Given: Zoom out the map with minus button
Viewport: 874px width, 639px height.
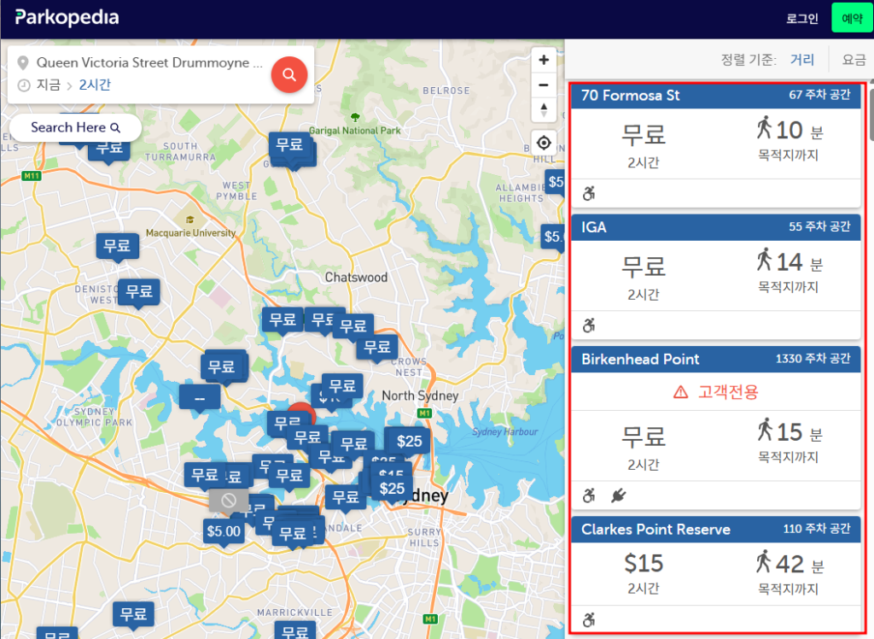Looking at the screenshot, I should (544, 85).
